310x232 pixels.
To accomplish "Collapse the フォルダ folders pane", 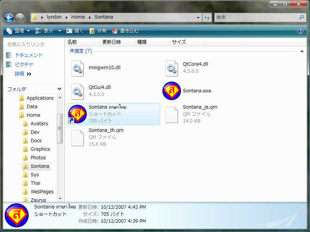I will pyautogui.click(x=59, y=89).
